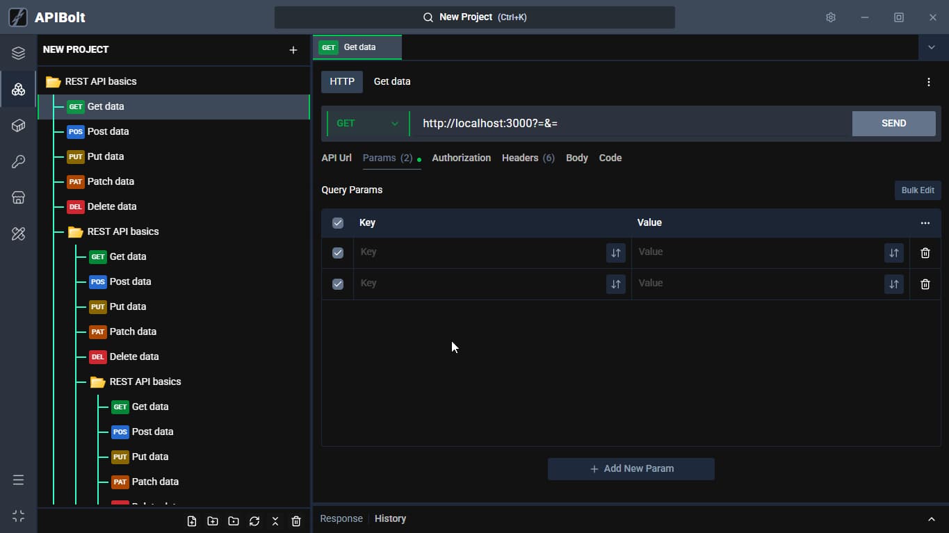This screenshot has width=949, height=533.
Task: Delete the first query param row
Action: click(925, 253)
